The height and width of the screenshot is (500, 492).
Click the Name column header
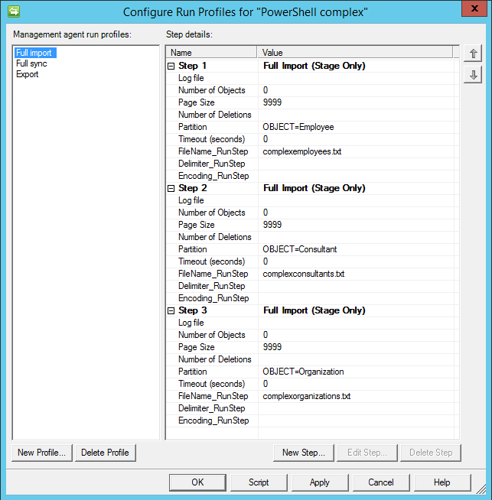pyautogui.click(x=211, y=52)
